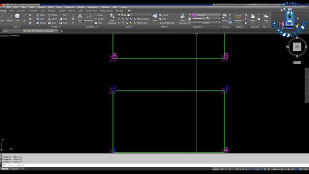
Task: Click Match Properties tool
Action: (183, 19)
